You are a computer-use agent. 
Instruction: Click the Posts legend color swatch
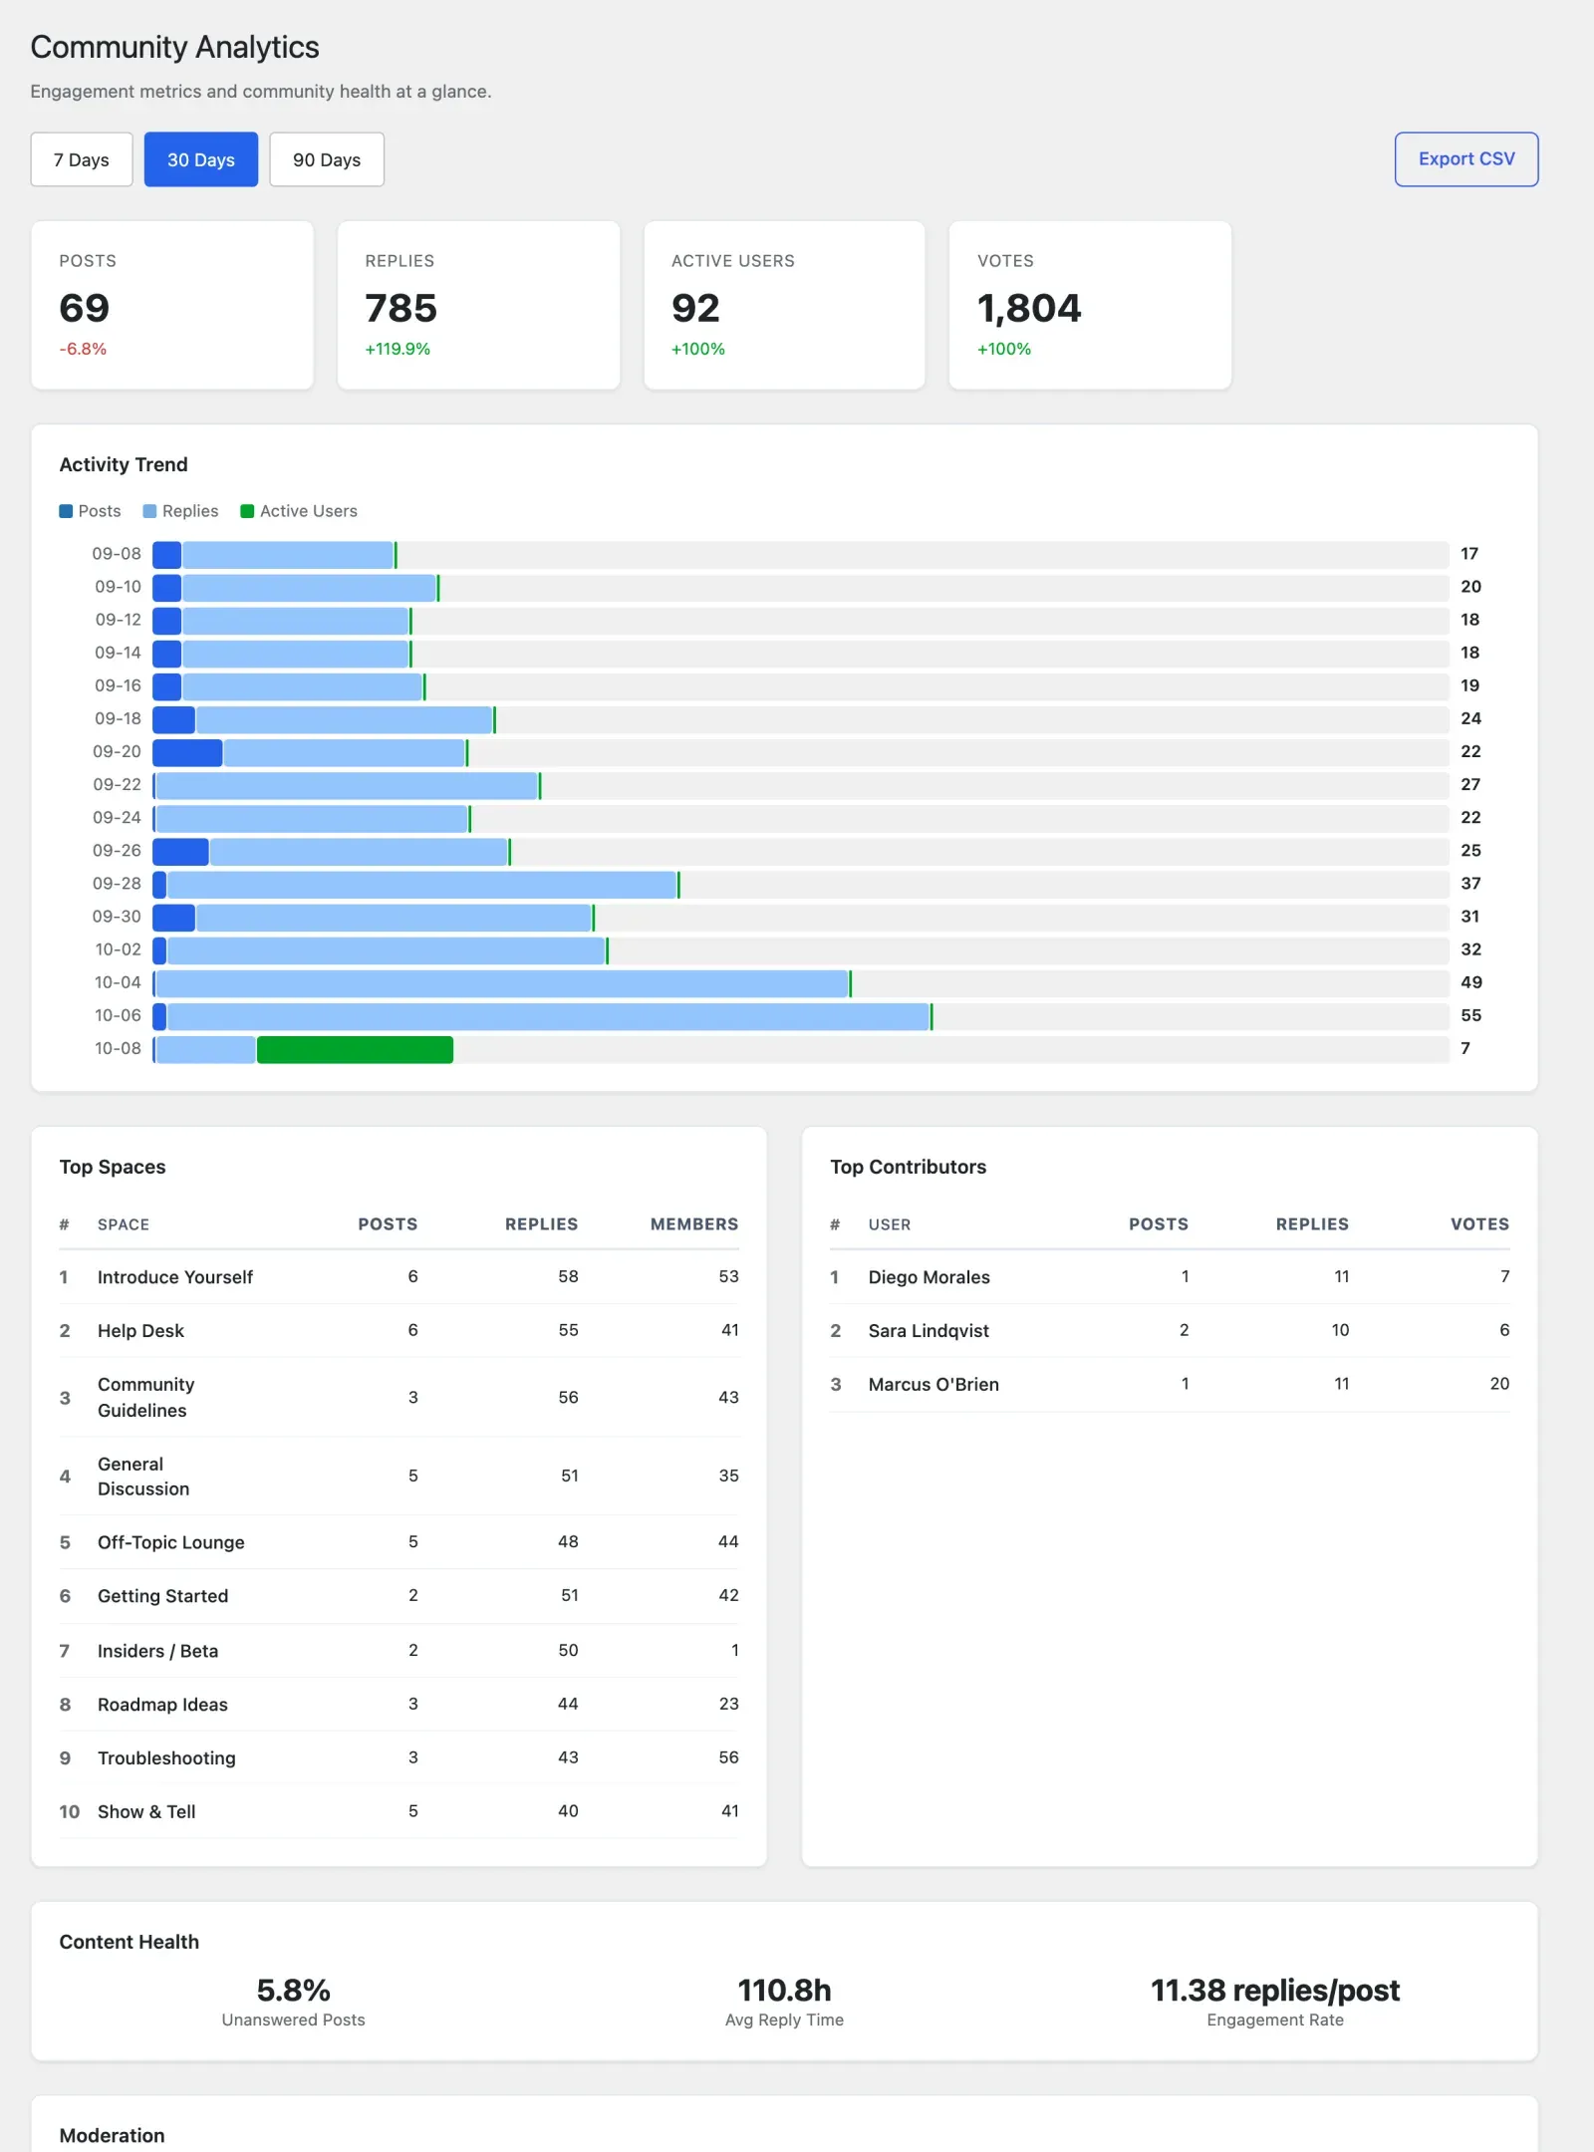tap(66, 511)
